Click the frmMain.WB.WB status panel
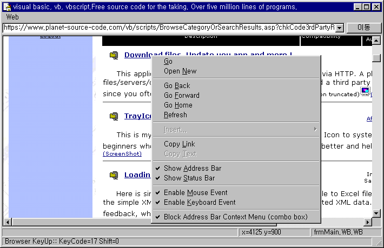The image size is (384, 248). pyautogui.click(x=346, y=232)
